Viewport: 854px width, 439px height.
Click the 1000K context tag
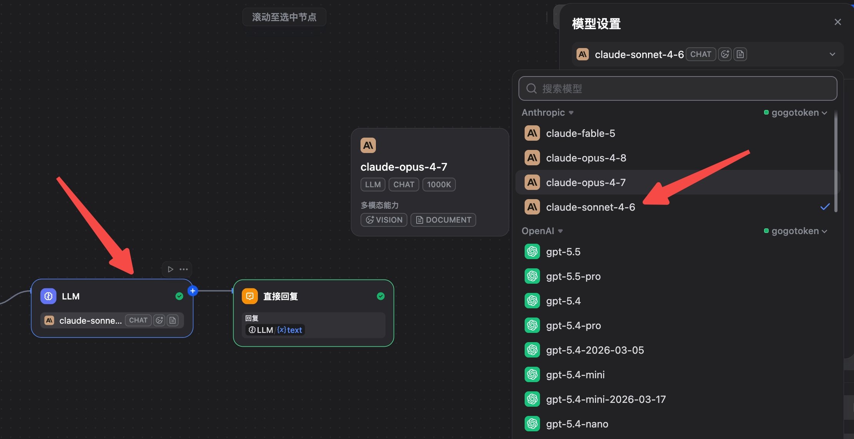(439, 185)
